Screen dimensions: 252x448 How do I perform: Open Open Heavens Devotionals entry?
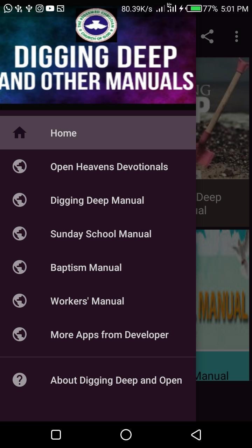(x=98, y=167)
